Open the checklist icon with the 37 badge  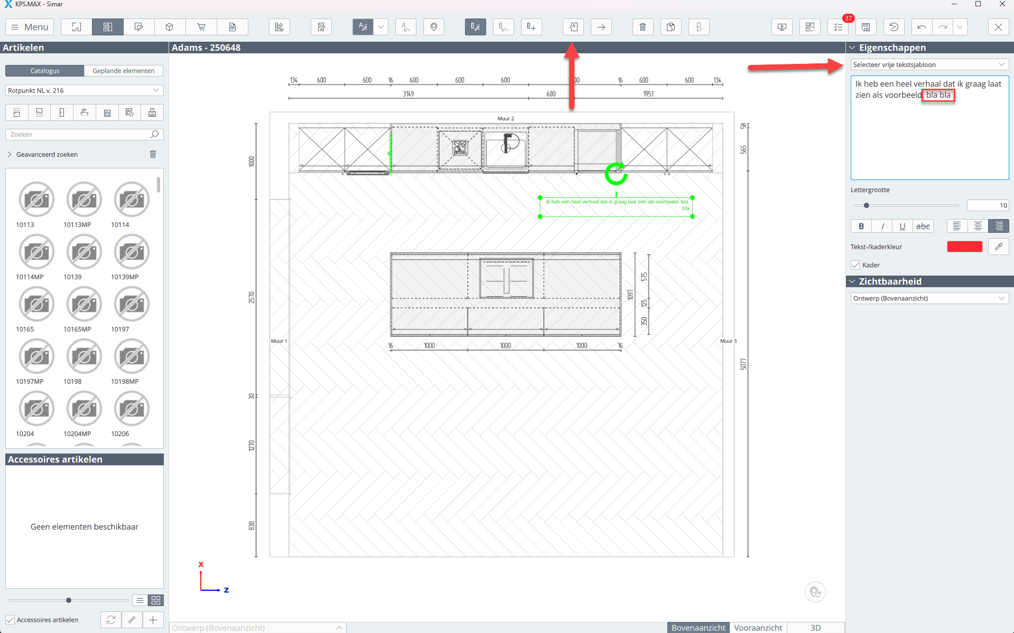pyautogui.click(x=838, y=27)
